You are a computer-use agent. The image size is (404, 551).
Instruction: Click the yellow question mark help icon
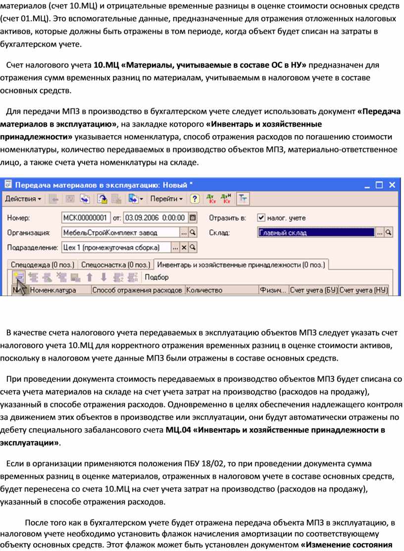click(x=194, y=199)
